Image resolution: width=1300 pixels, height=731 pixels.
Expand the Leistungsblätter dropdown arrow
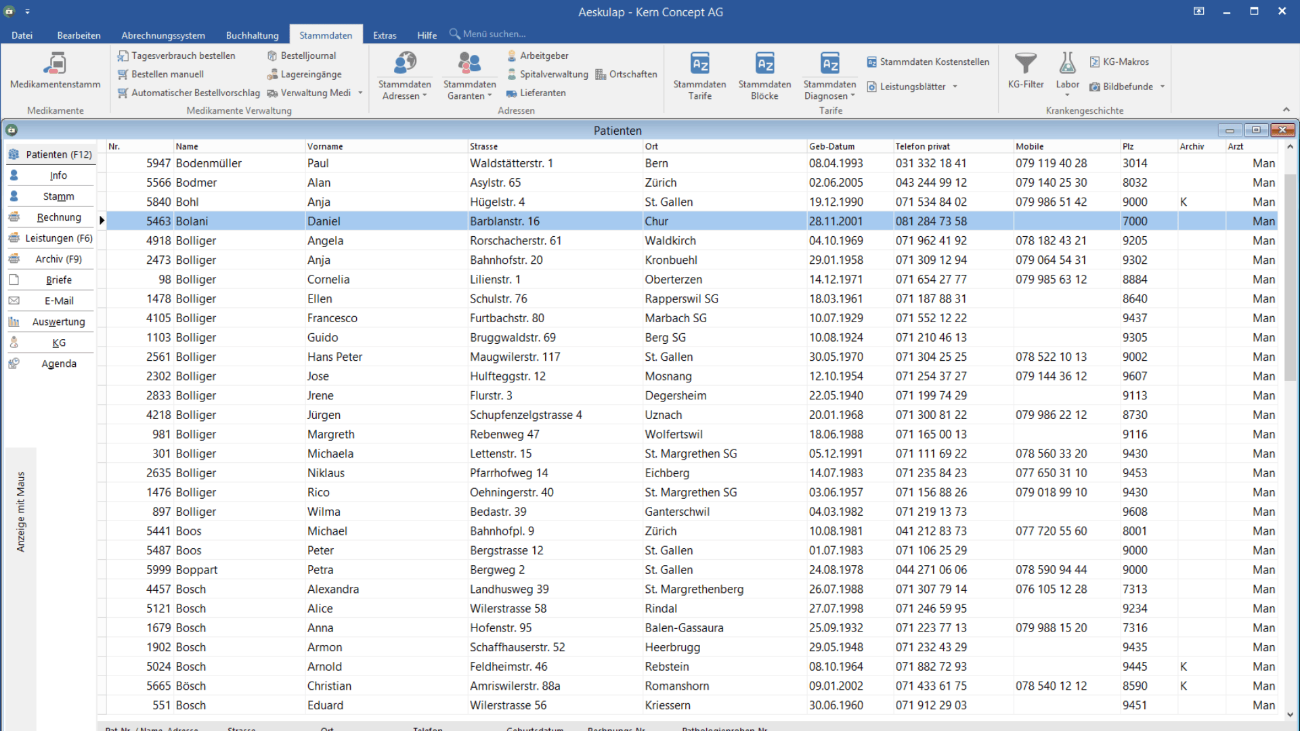tap(955, 87)
